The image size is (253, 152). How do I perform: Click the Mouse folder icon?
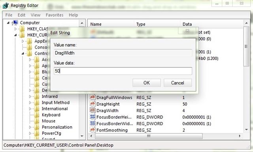click(x=37, y=121)
